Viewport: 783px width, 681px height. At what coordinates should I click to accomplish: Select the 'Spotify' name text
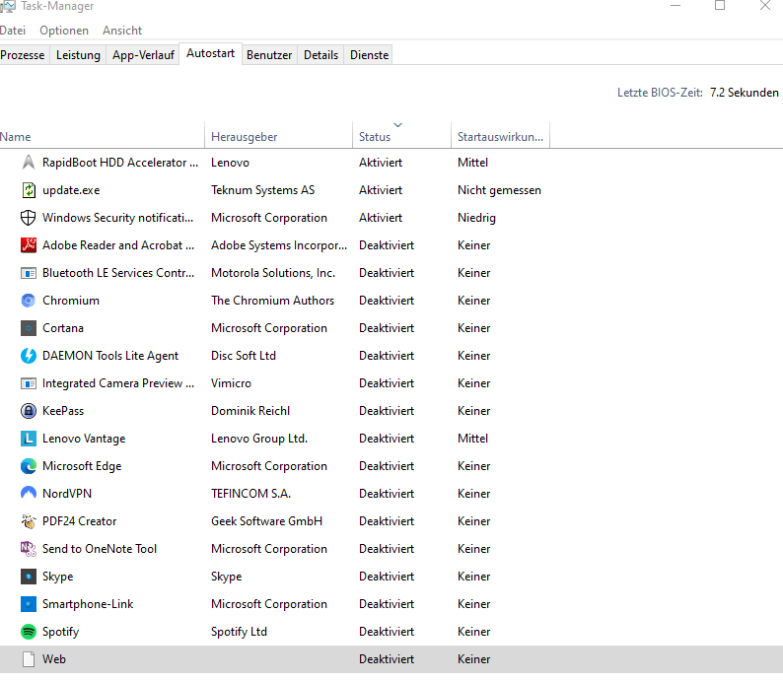[60, 632]
